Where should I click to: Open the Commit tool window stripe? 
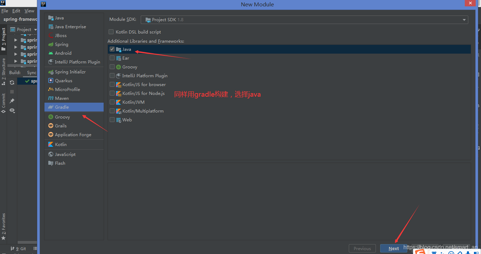click(x=4, y=103)
